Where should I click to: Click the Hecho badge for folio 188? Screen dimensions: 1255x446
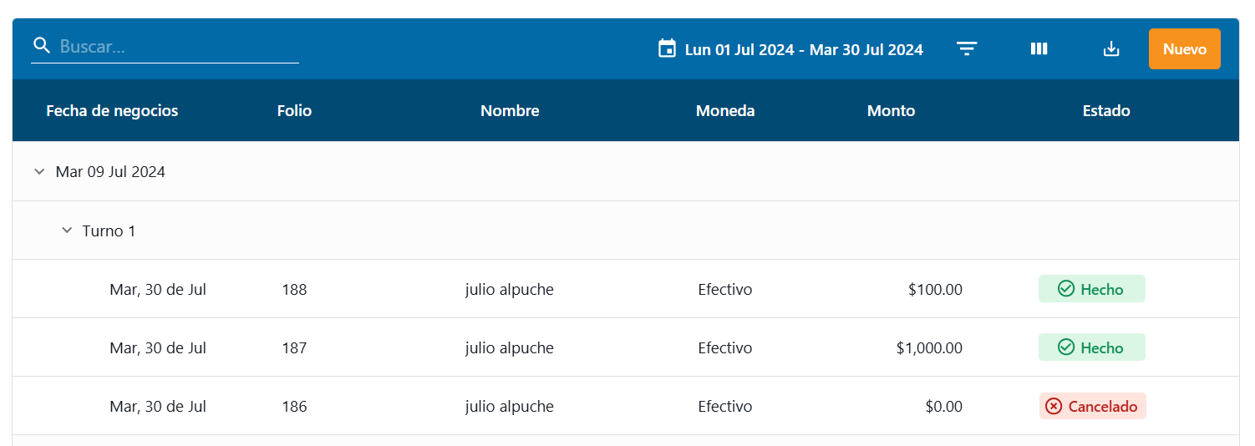[1092, 289]
